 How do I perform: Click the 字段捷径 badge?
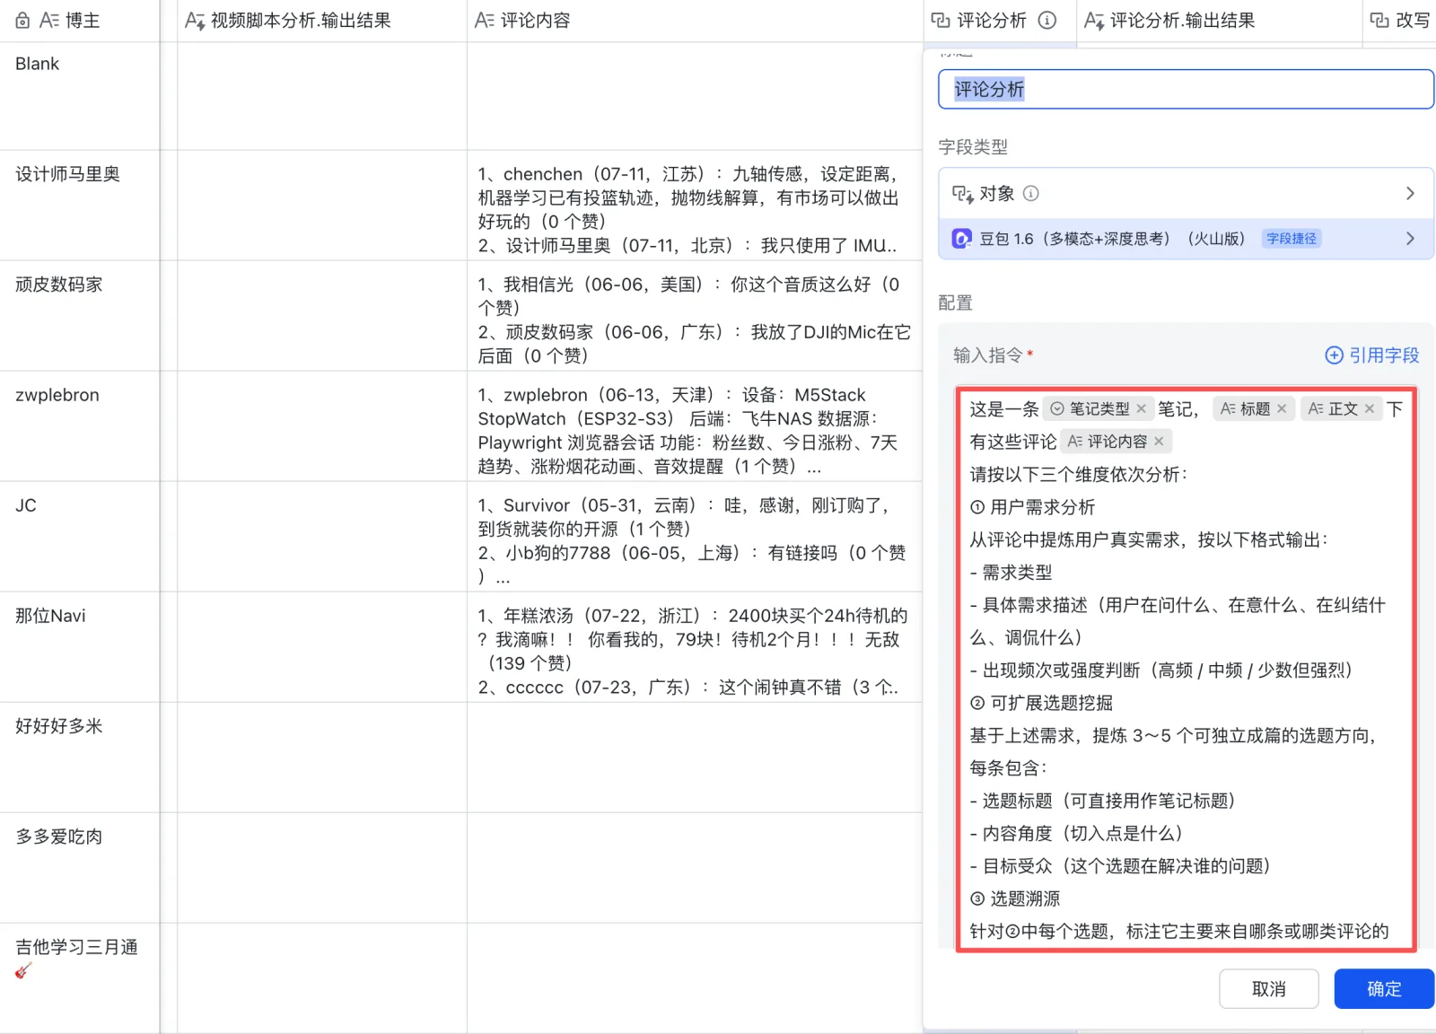tap(1292, 239)
